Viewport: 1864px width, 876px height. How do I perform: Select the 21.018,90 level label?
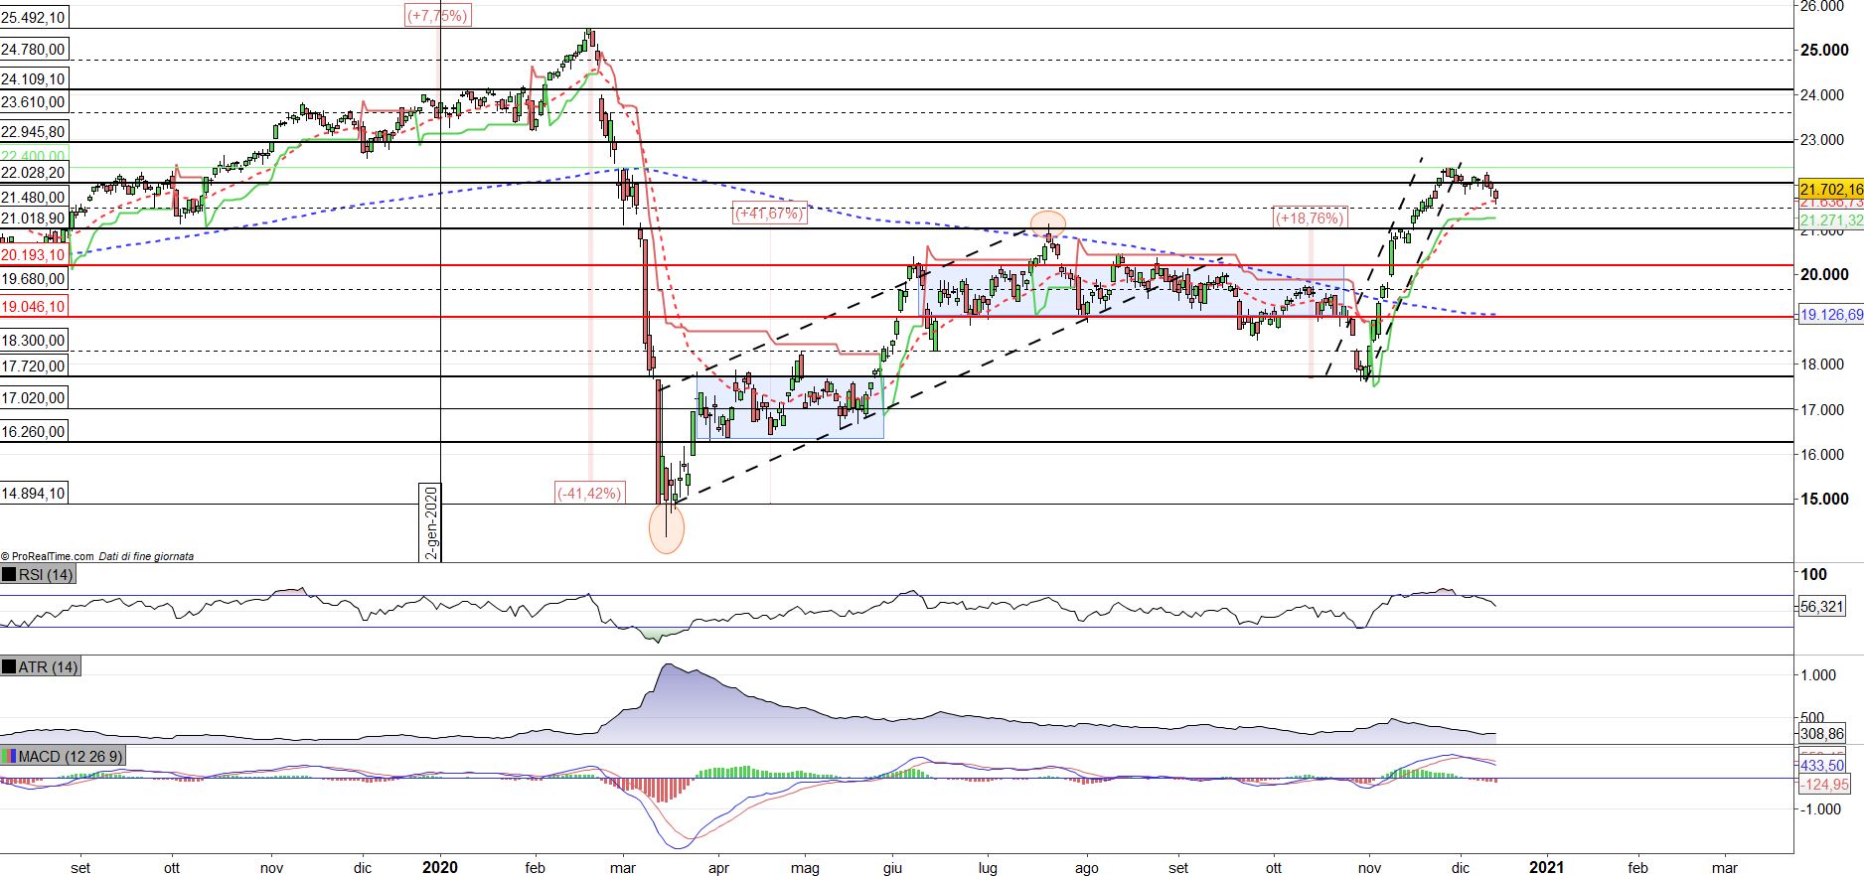coord(33,219)
